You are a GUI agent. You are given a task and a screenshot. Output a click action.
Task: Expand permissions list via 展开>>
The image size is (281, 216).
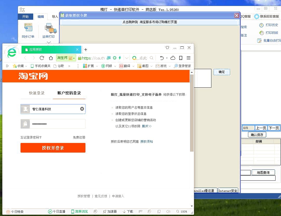[146, 126]
